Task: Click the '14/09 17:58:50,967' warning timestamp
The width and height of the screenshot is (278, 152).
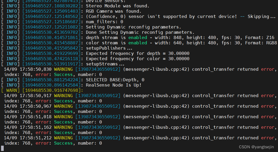Action: tap(28, 106)
